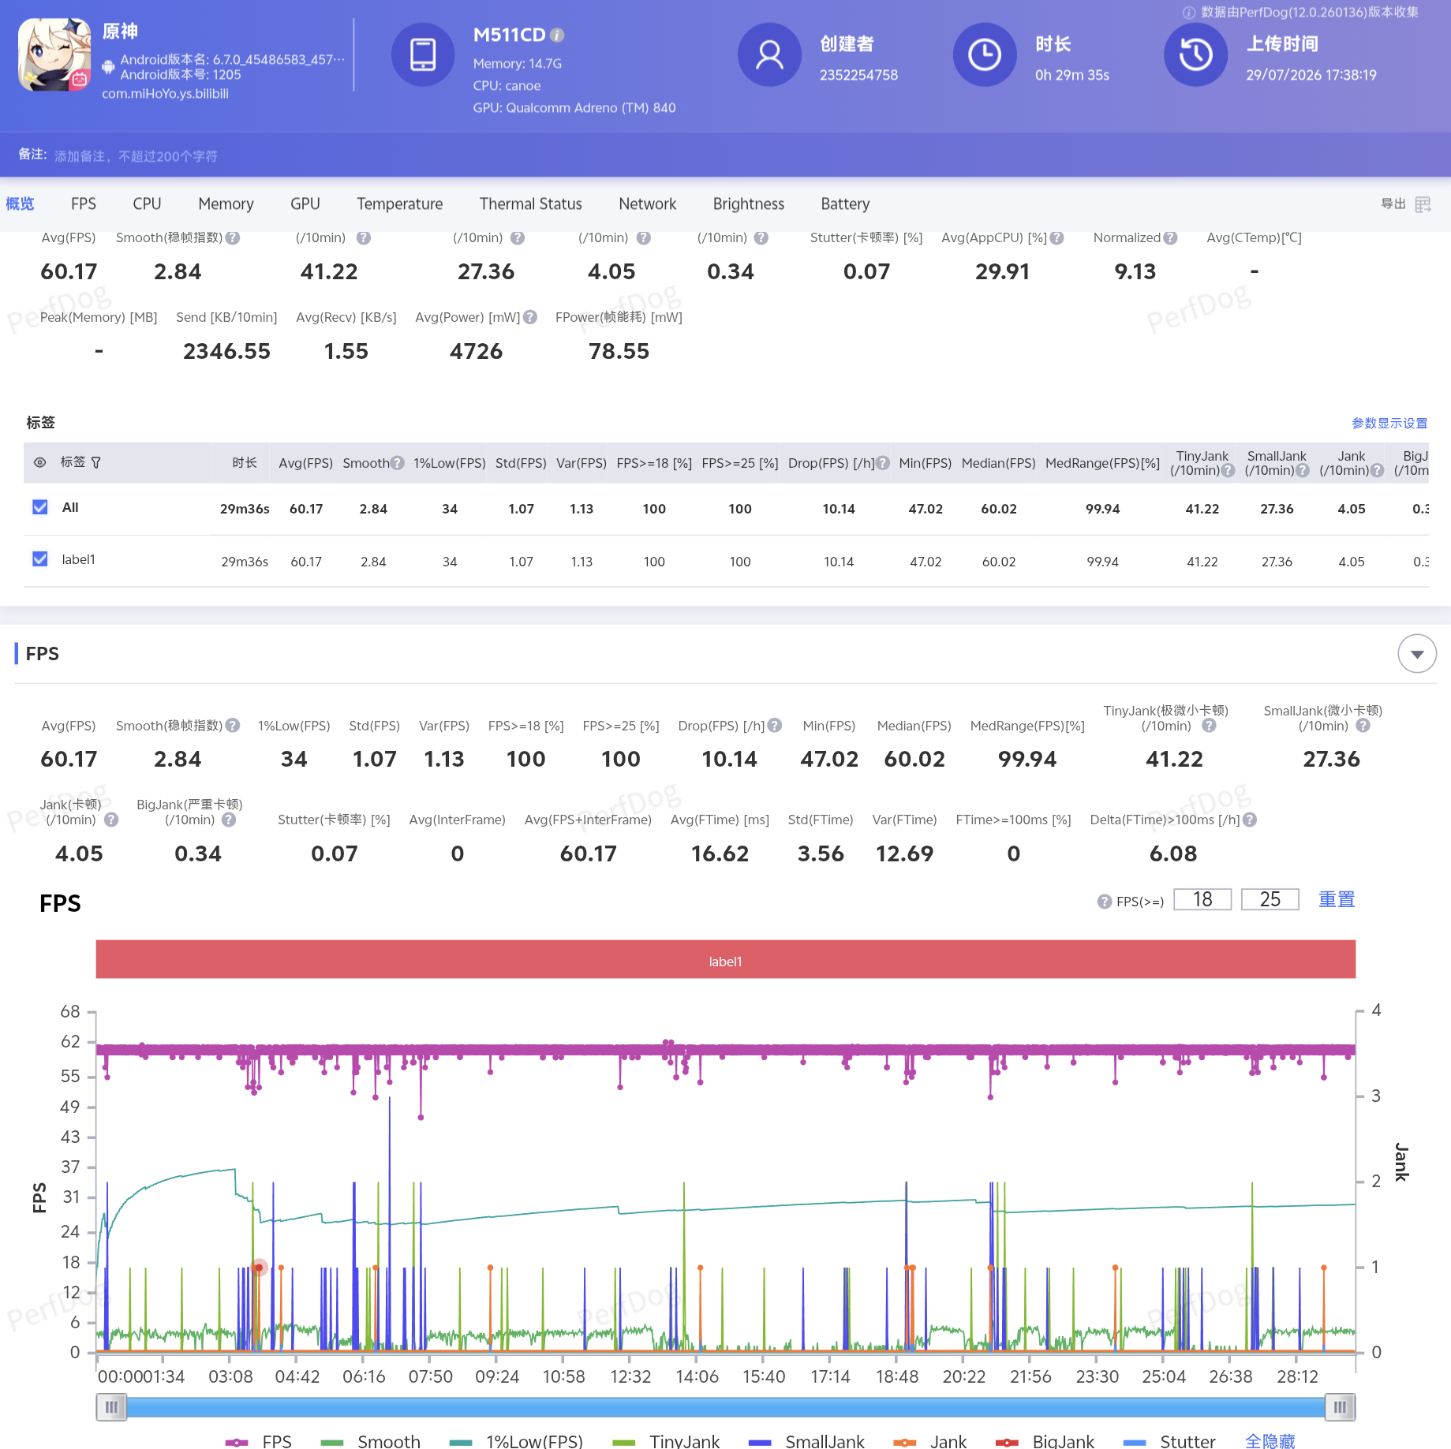Click 全隐藏 to hide all series
Image resolution: width=1451 pixels, height=1449 pixels.
tap(1270, 1441)
